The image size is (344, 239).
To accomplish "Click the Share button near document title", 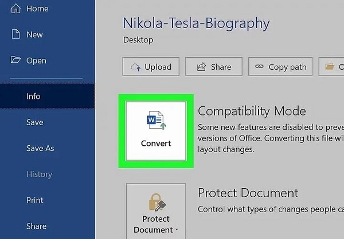I will point(214,66).
